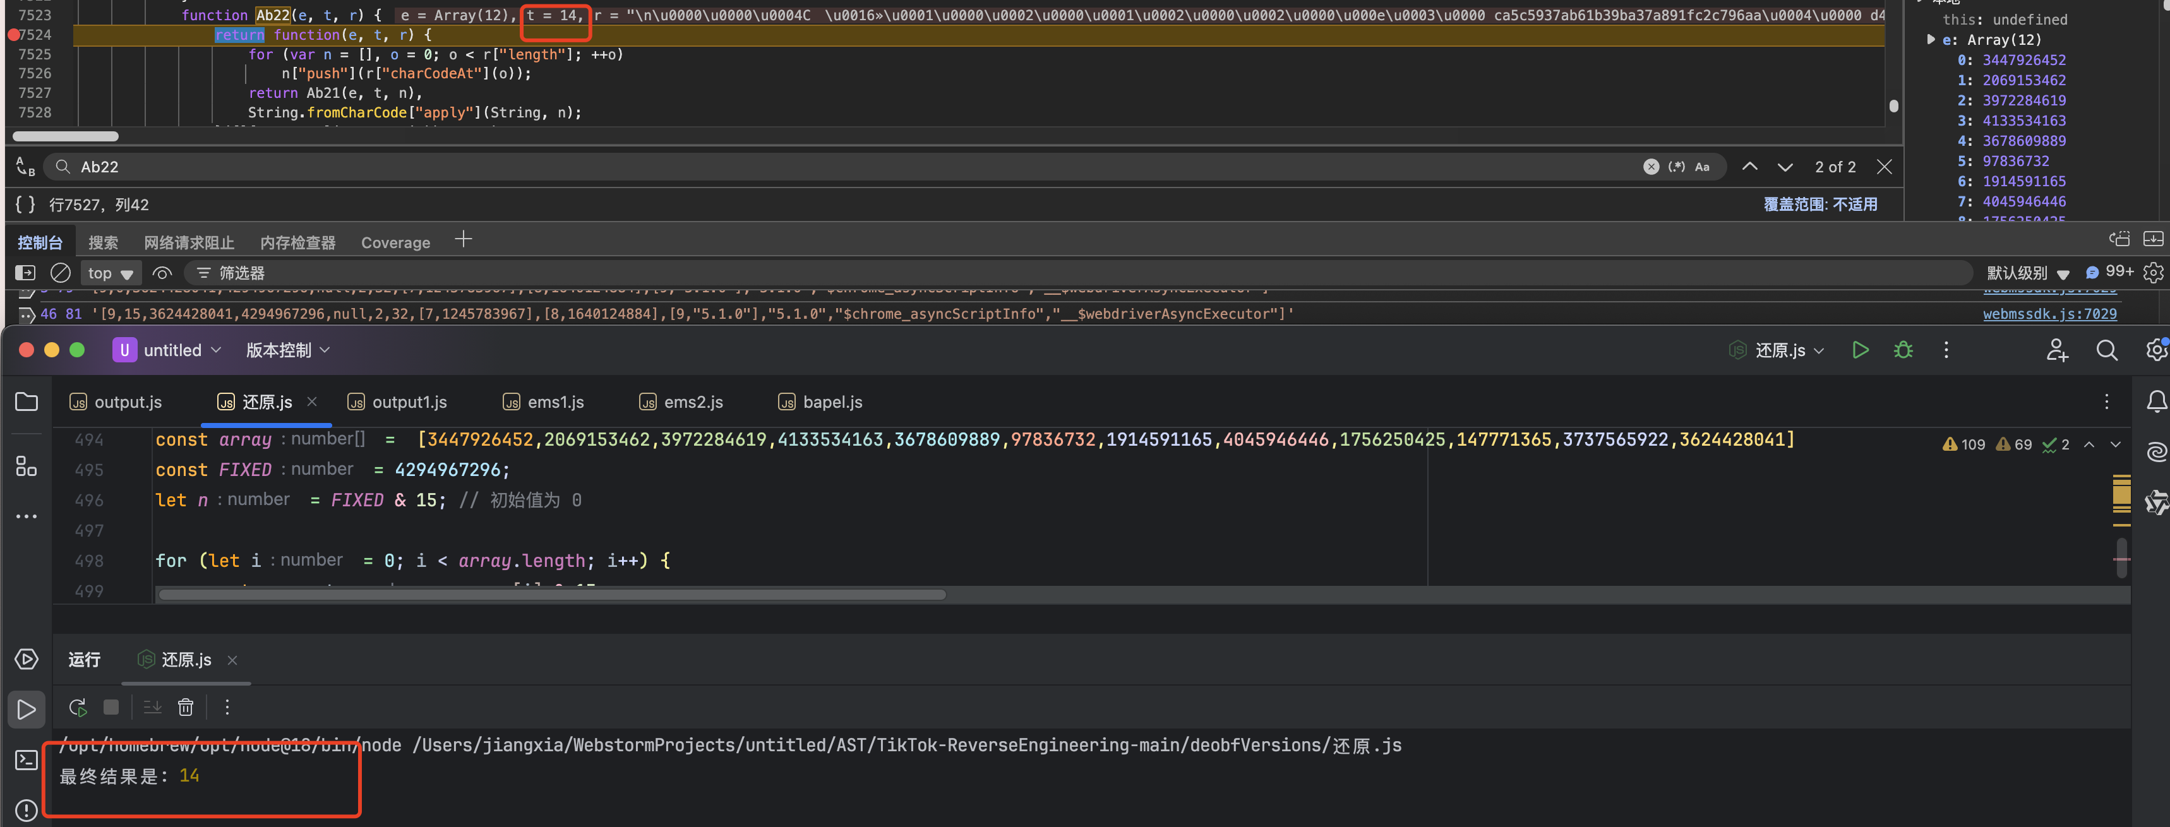The image size is (2170, 827).
Task: Expand the e: Array(12) scope entry
Action: 1931,40
